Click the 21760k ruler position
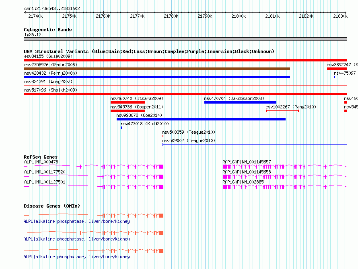 (103, 16)
